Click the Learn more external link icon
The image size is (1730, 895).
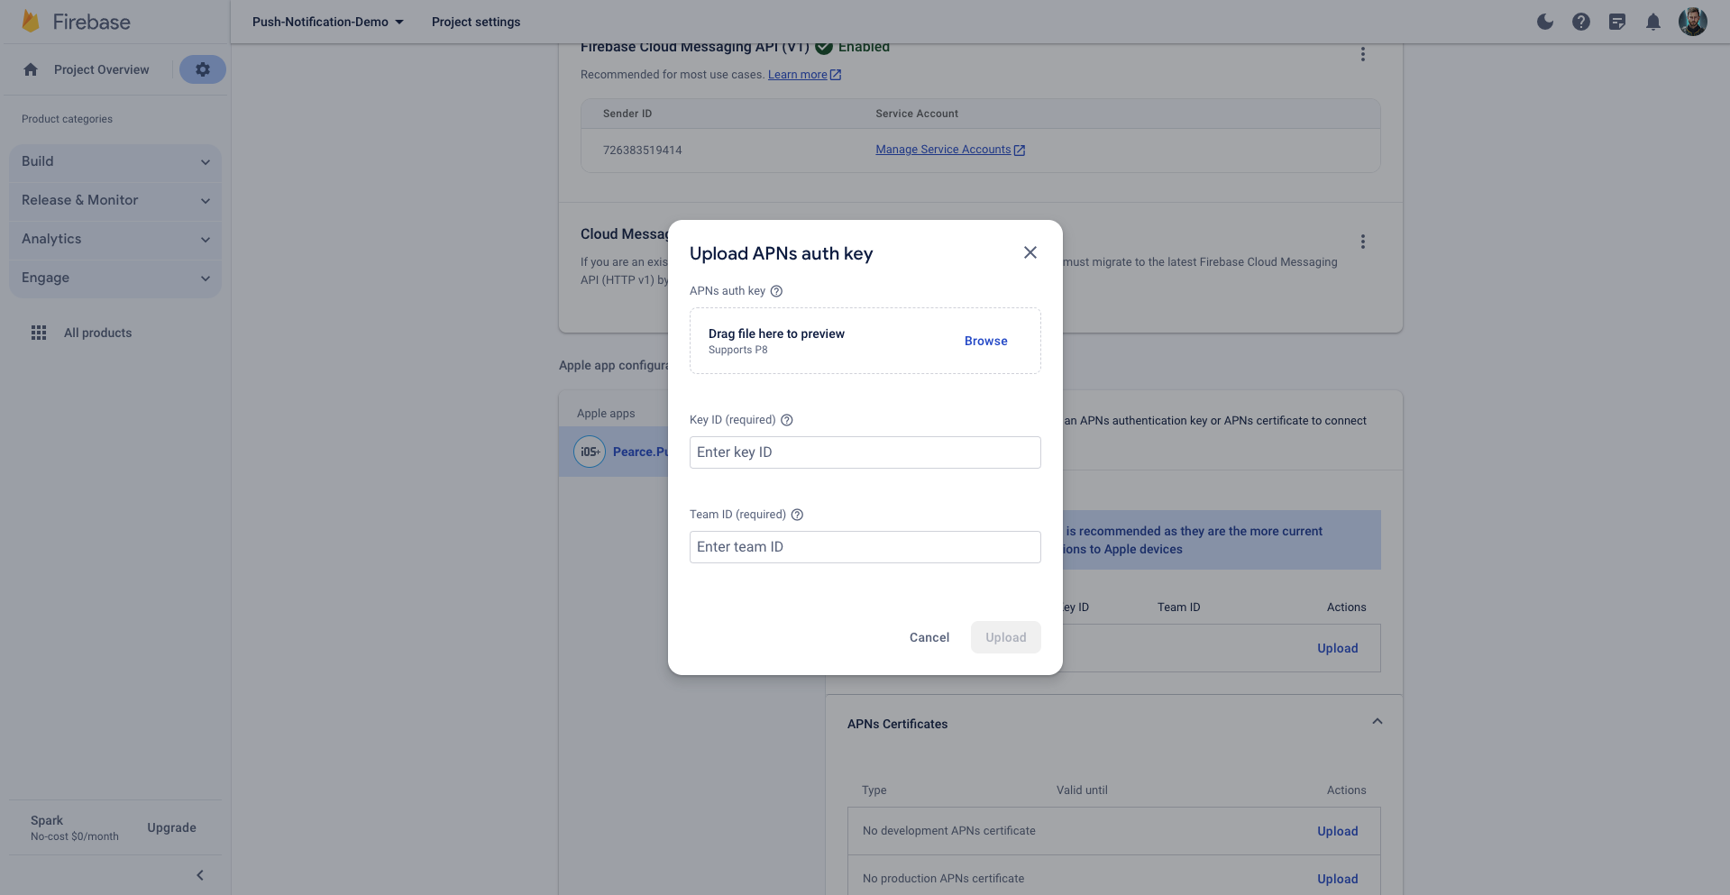836,75
